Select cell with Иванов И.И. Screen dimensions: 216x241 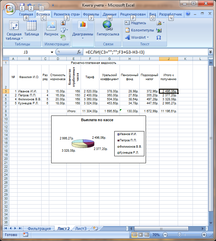(29, 91)
